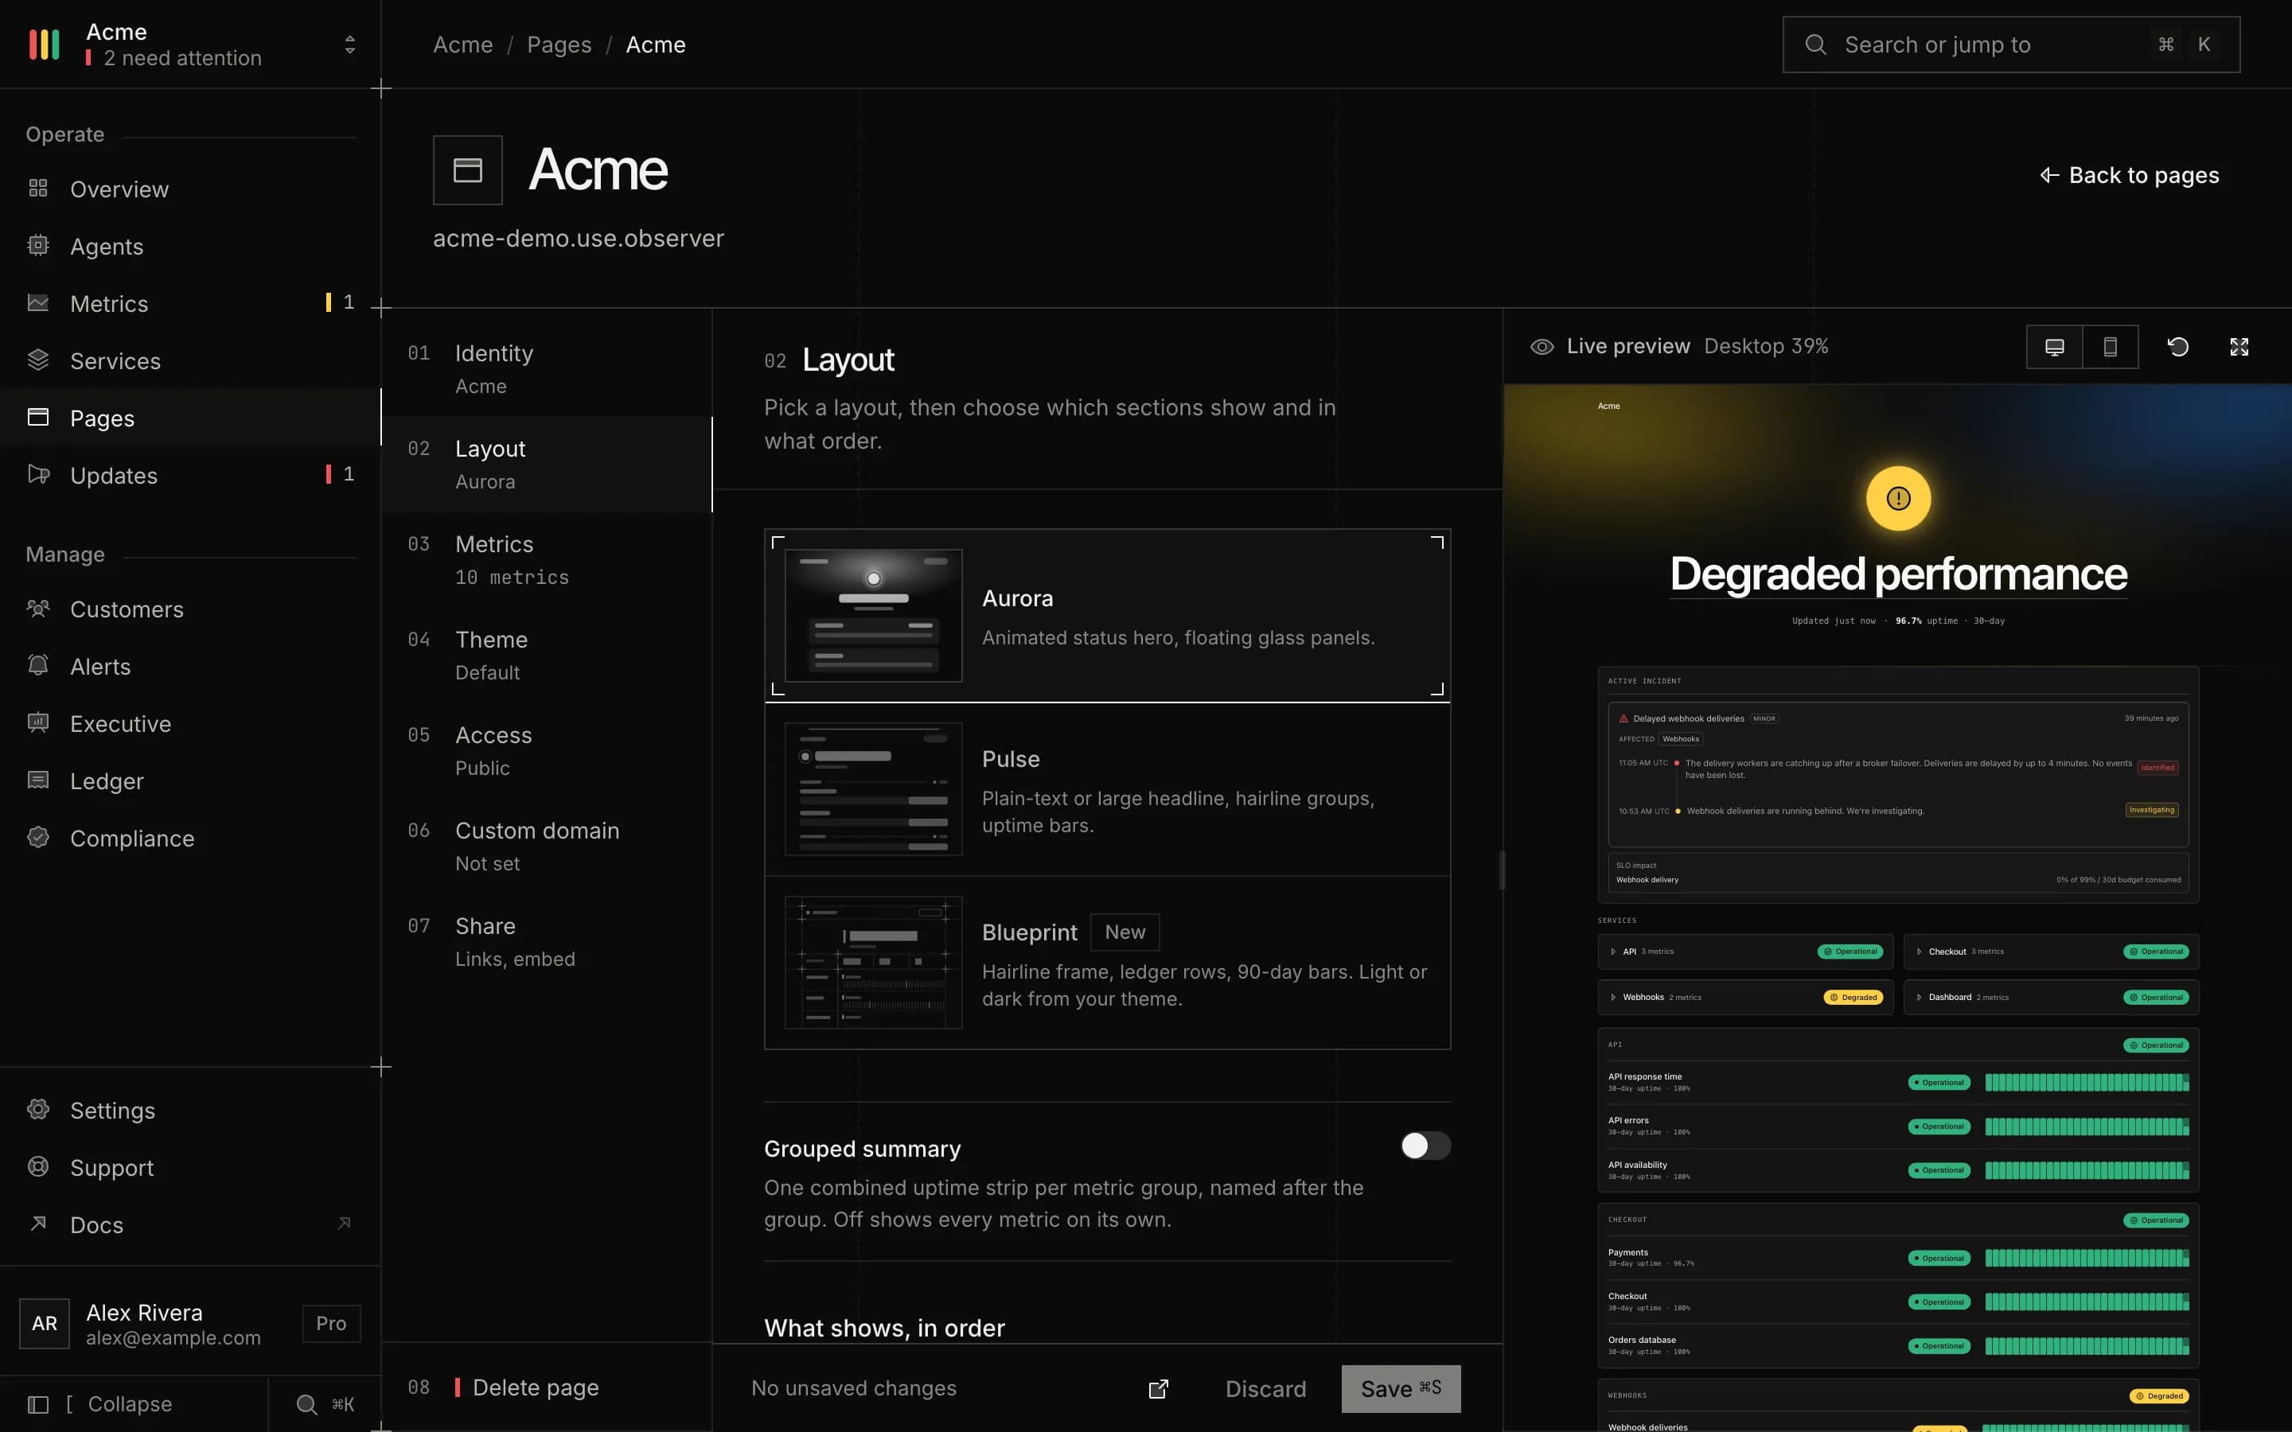Click the Save button

[1401, 1388]
